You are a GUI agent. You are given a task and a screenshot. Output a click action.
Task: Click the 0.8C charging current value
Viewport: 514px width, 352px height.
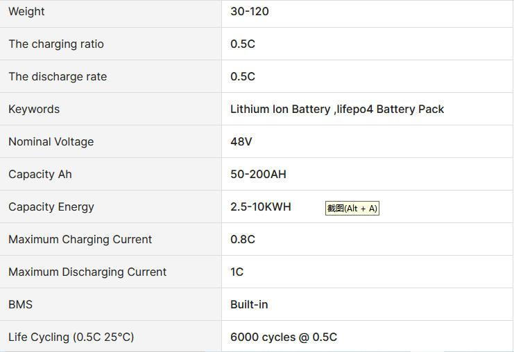click(243, 240)
